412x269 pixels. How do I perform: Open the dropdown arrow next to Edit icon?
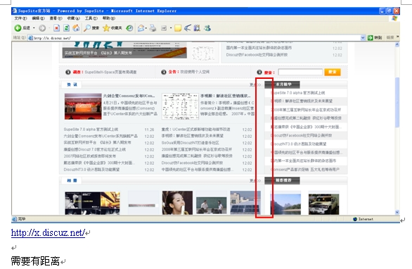171,28
